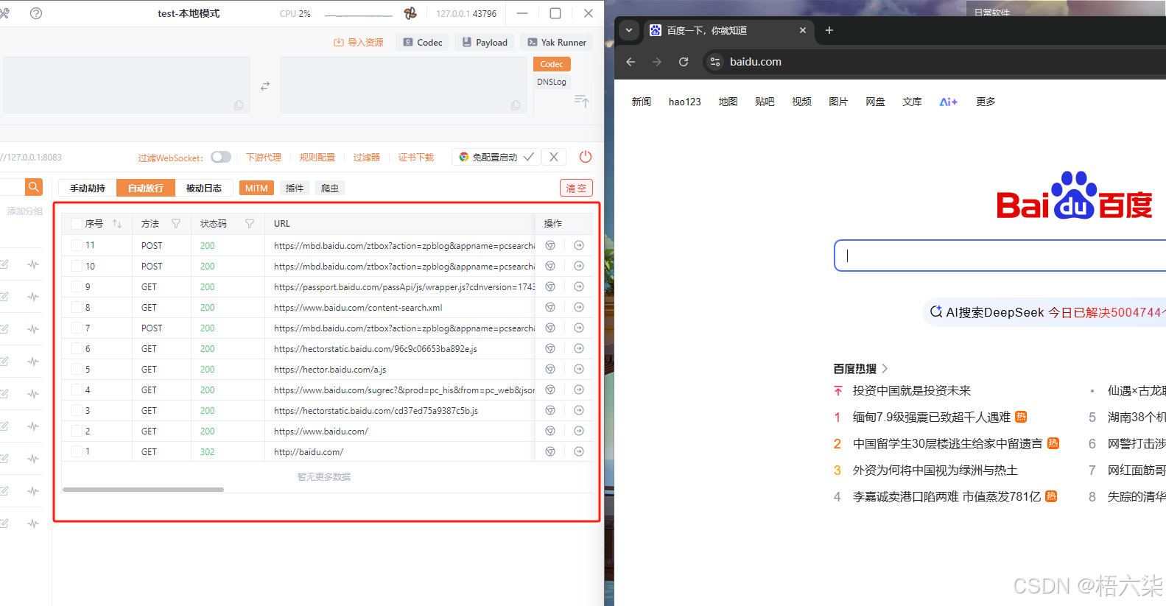Screen dimensions: 1166x606
Task: Open 下游代理 settings link
Action: coord(264,158)
